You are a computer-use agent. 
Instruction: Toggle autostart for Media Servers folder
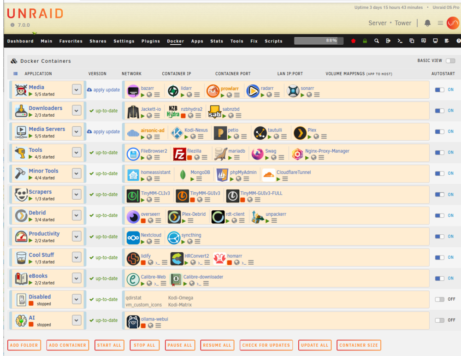(x=439, y=131)
